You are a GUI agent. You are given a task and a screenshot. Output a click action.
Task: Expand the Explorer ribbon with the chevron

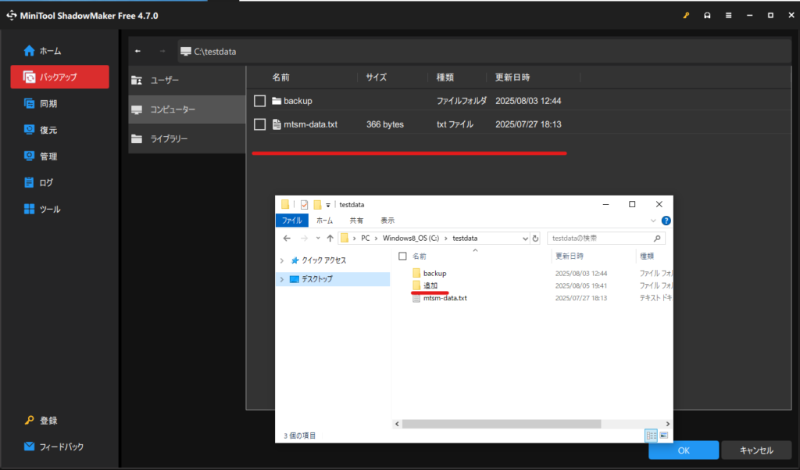coord(653,221)
